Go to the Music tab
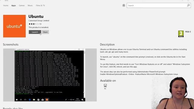The width and height of the screenshot is (194, 109). pyautogui.click(x=30, y=5)
